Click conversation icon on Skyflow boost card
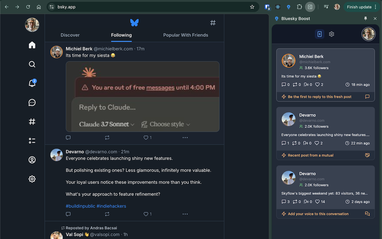Screen dimensions: 382x239 pos(367,214)
